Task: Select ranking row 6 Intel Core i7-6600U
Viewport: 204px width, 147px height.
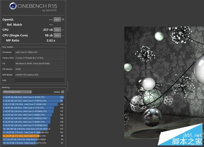Action: pos(33,115)
